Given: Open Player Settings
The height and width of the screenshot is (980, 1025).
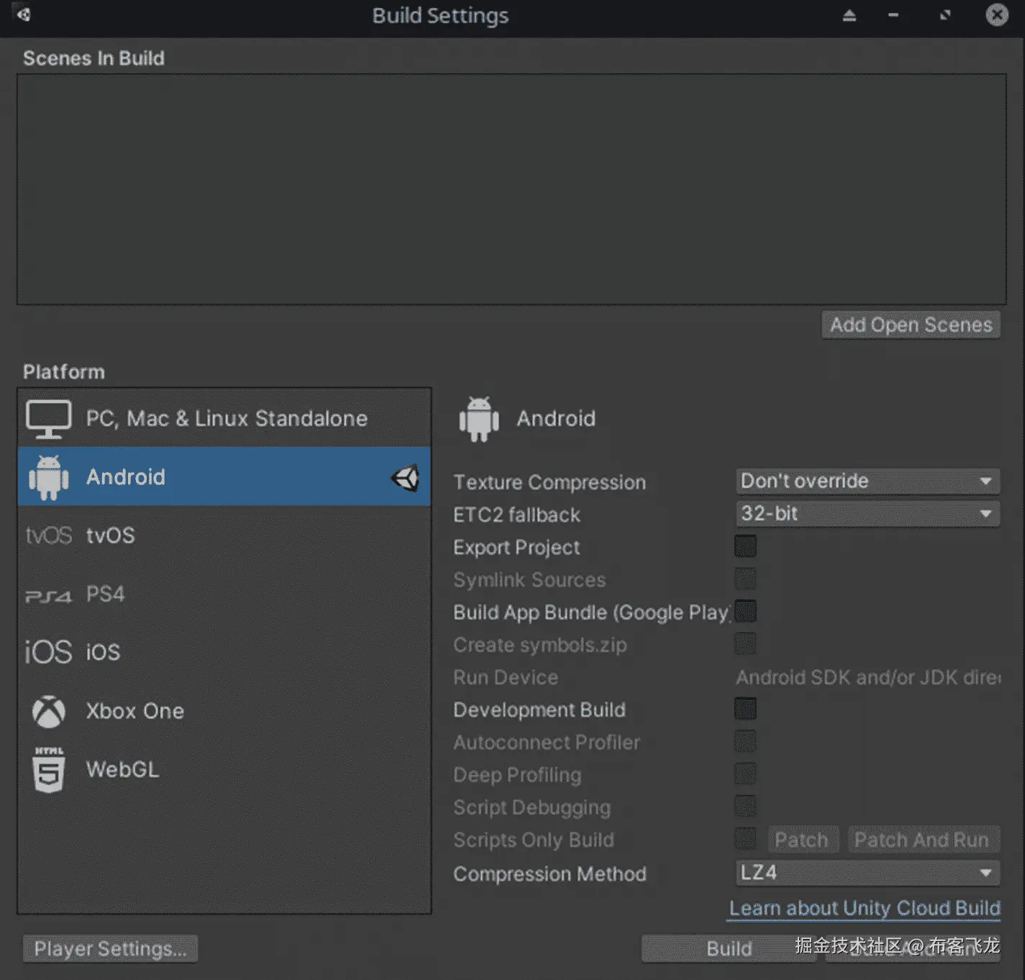Looking at the screenshot, I should [x=110, y=948].
